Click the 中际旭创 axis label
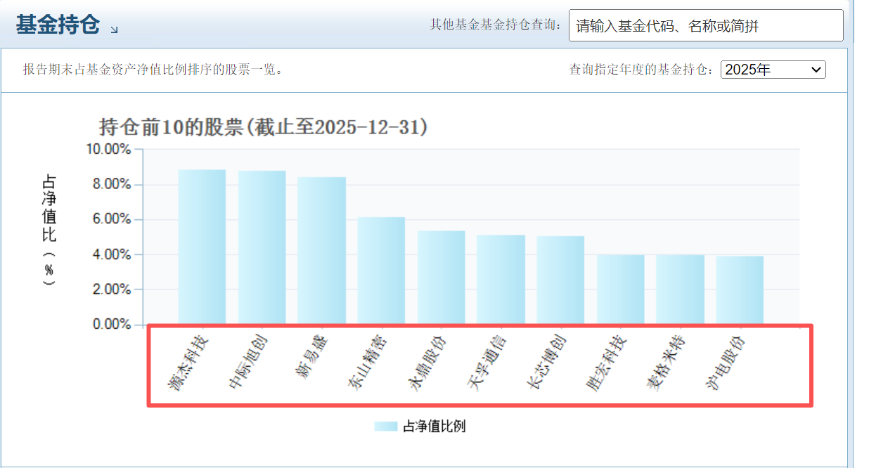This screenshot has width=869, height=468. 247,363
